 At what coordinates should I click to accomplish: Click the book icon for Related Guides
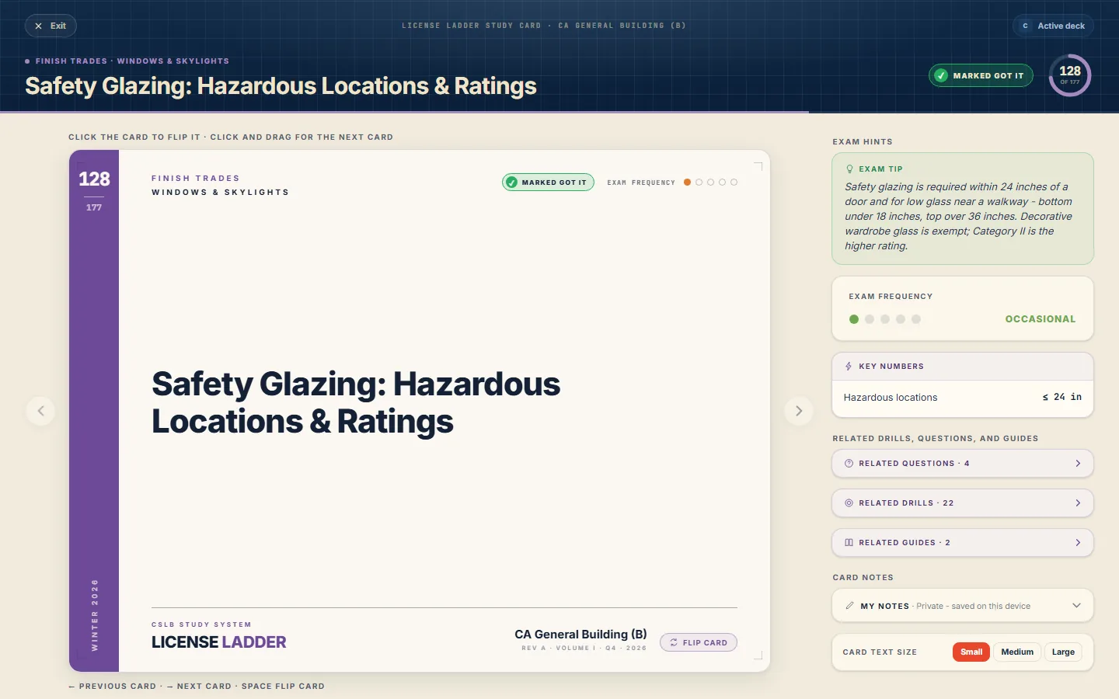pos(849,543)
